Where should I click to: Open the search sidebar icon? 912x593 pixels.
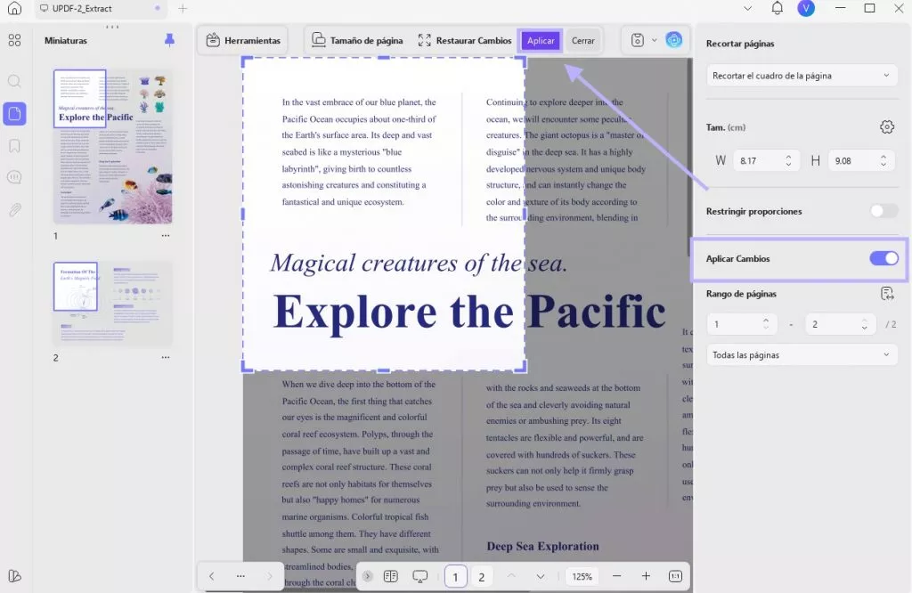[14, 81]
